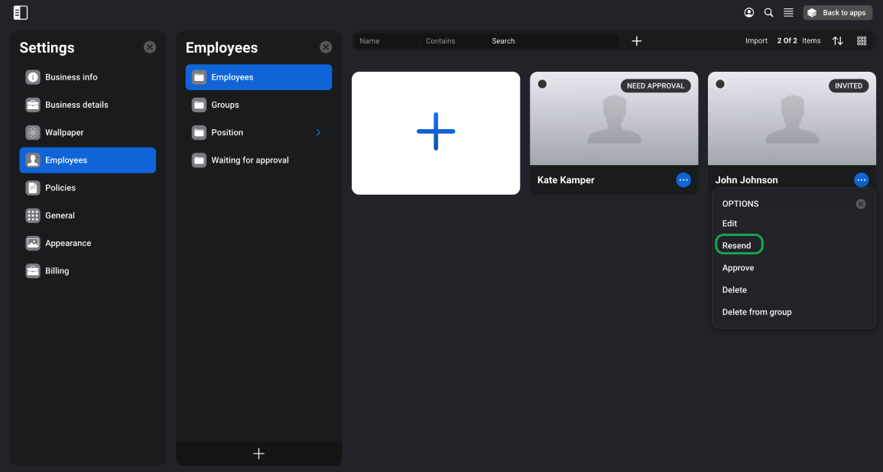Open Wallpaper settings
883x472 pixels.
[88, 132]
